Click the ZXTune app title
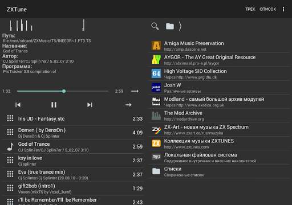This screenshot has height=205, width=292. [x=17, y=9]
